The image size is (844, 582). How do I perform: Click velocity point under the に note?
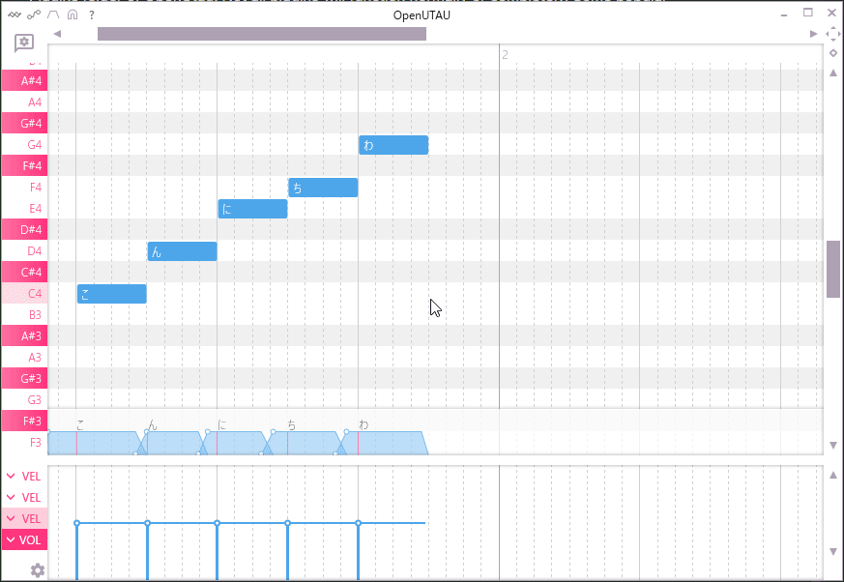point(217,523)
